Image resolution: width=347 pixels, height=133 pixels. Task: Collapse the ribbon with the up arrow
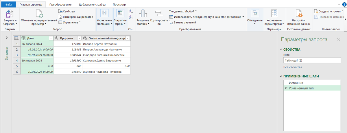339,5
